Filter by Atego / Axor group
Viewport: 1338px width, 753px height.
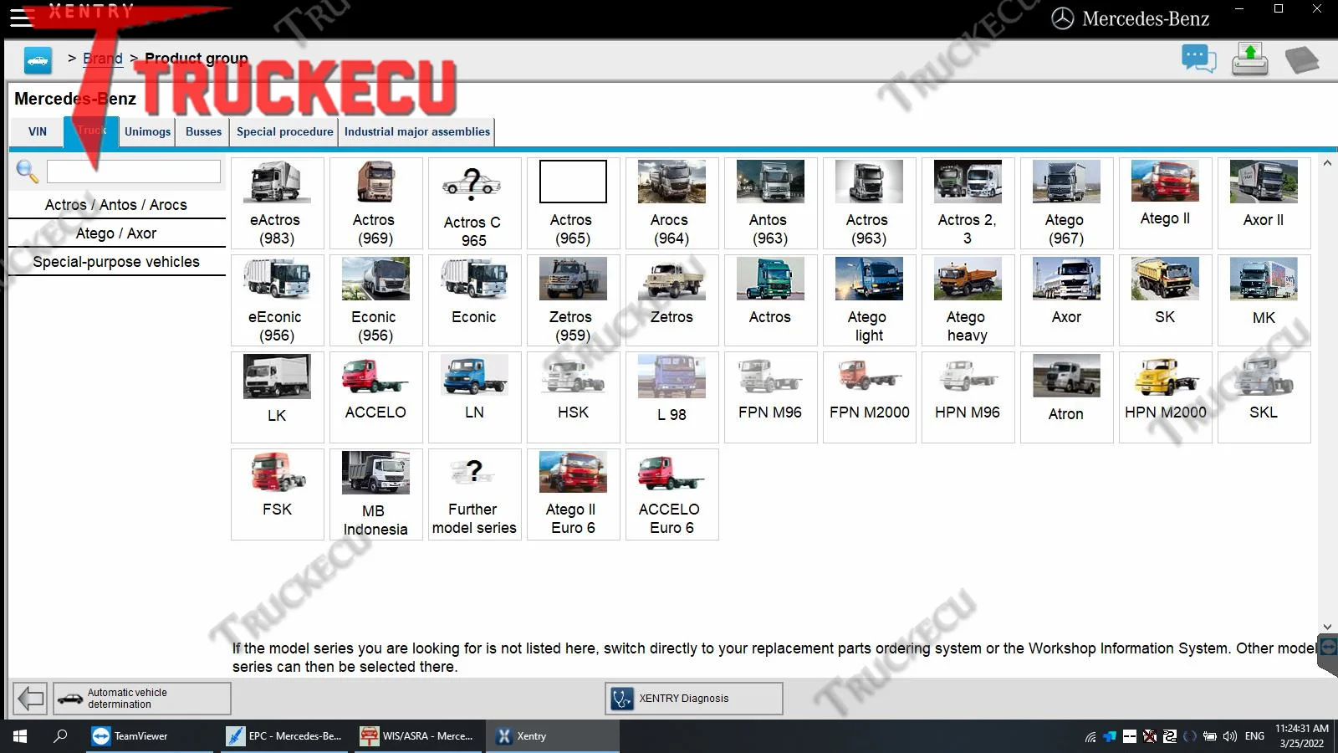[116, 233]
